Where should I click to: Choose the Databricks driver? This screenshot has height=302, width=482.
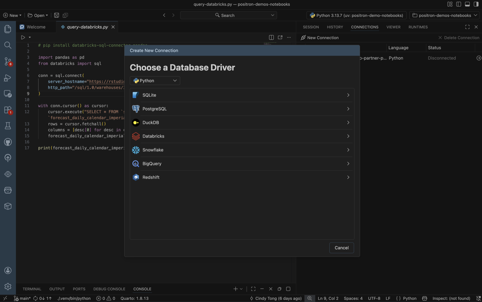click(x=242, y=136)
